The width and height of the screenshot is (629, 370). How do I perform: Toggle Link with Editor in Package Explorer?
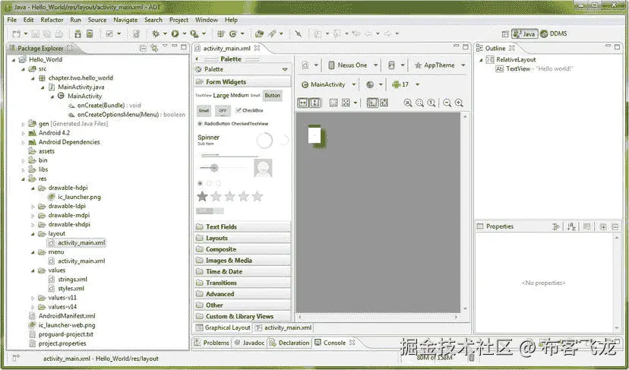154,48
